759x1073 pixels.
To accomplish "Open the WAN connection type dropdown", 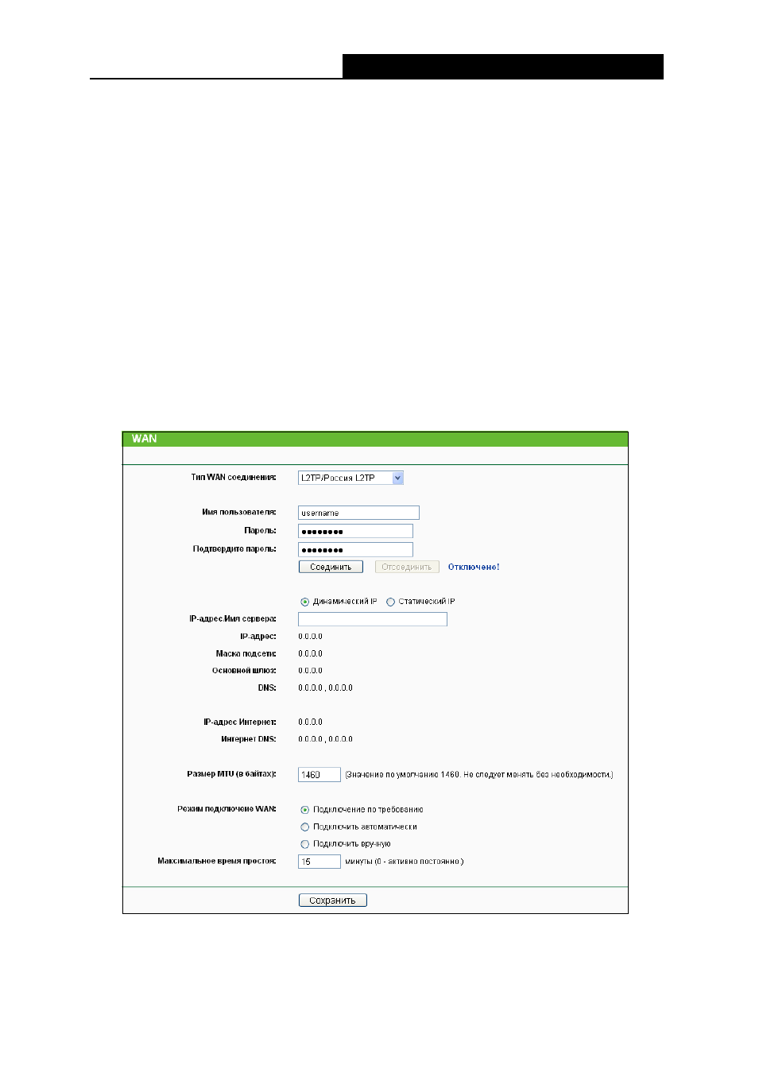I will click(x=351, y=478).
